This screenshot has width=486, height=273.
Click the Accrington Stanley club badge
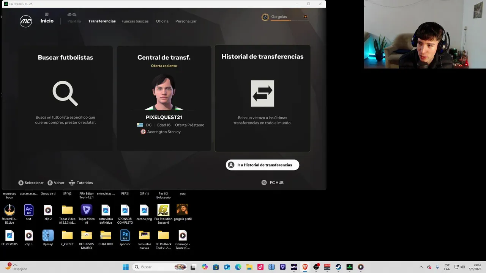pyautogui.click(x=143, y=132)
